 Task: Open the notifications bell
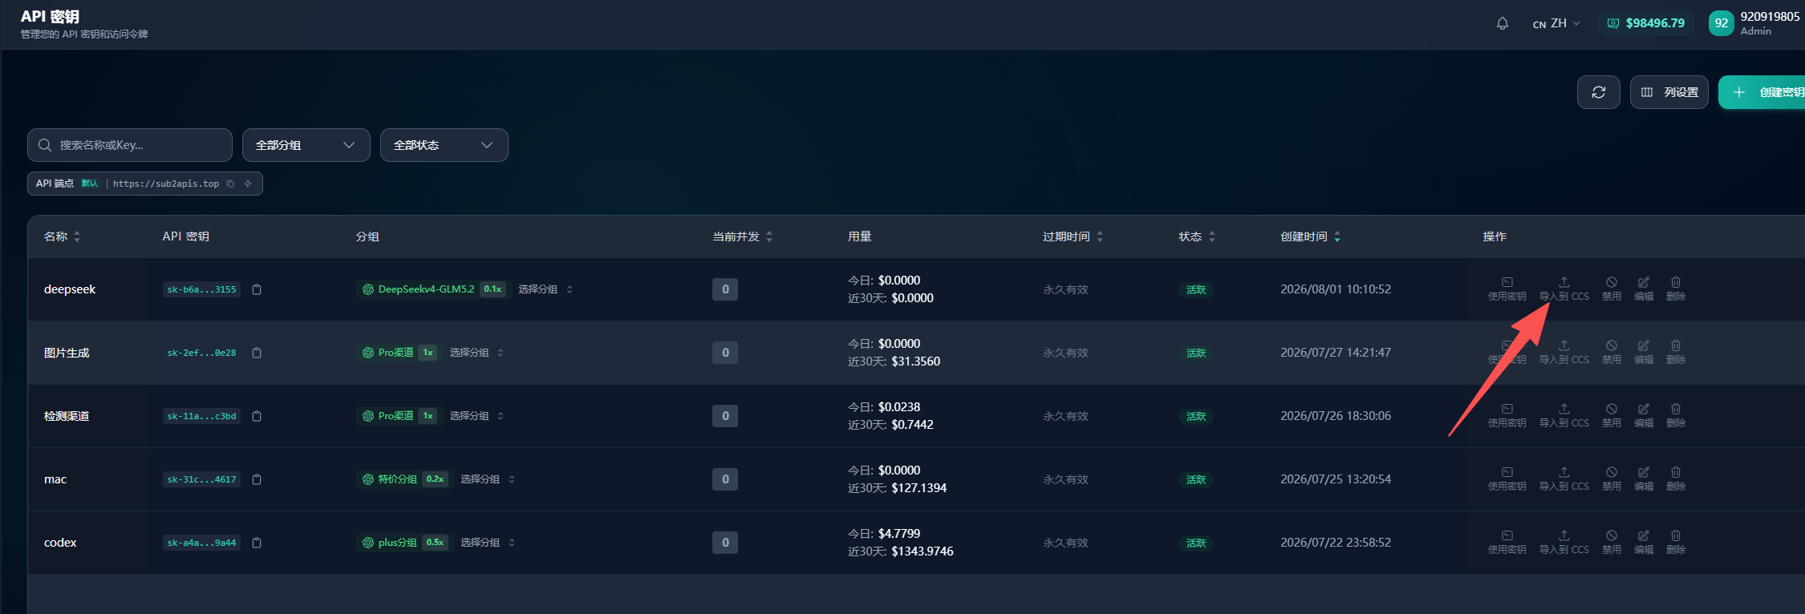point(1503,23)
